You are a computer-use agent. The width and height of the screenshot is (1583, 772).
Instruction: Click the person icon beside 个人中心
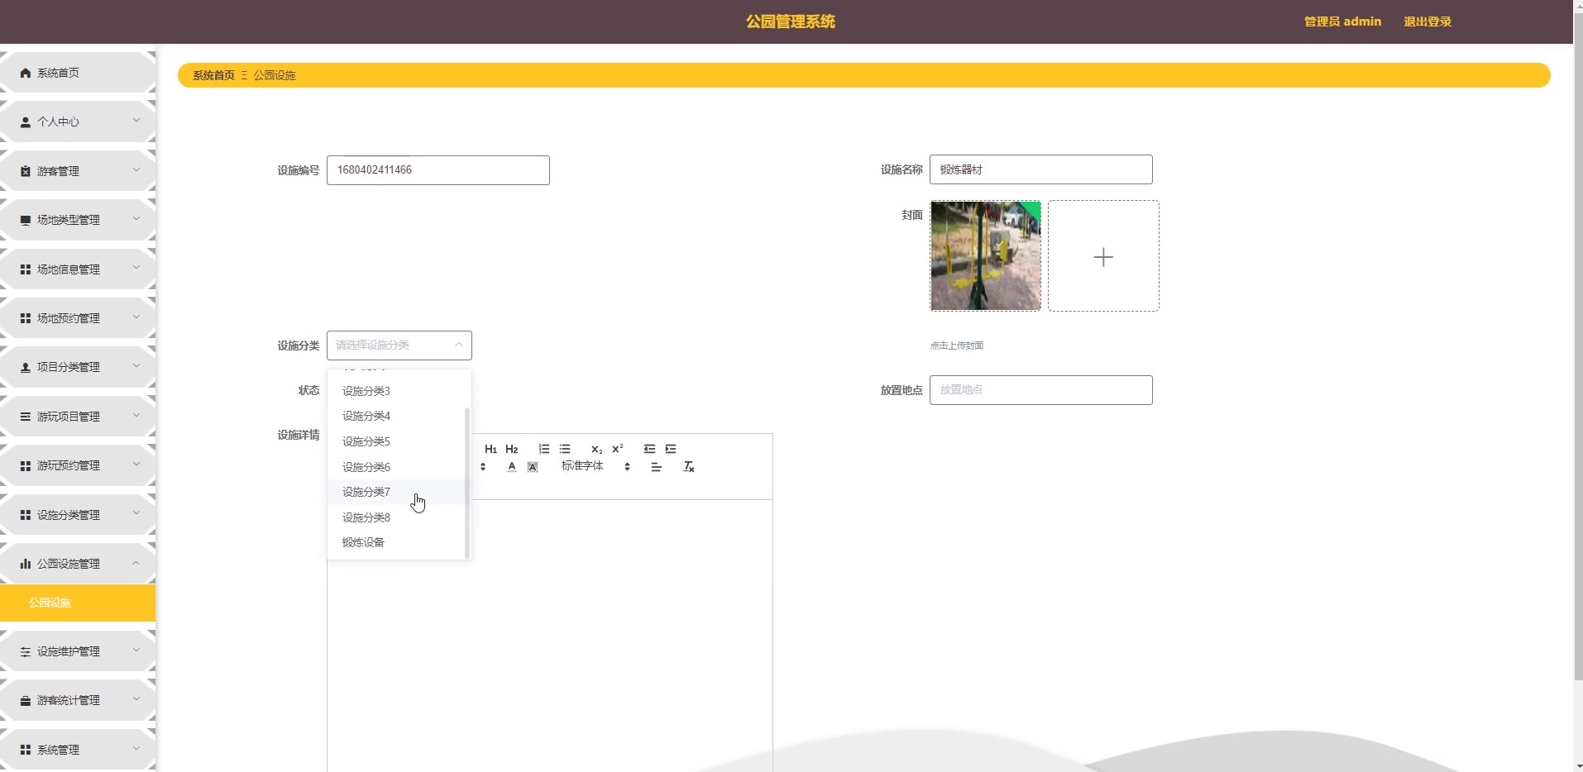(26, 122)
